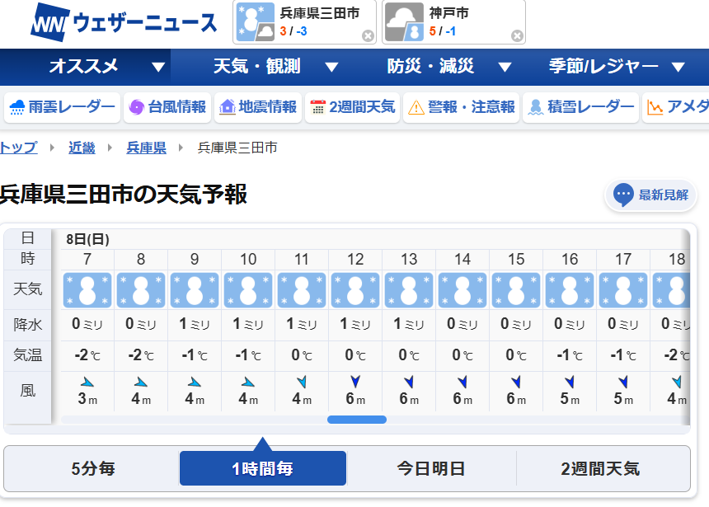
Task: Go to 兵庫県 breadcrumb link
Action: [146, 148]
